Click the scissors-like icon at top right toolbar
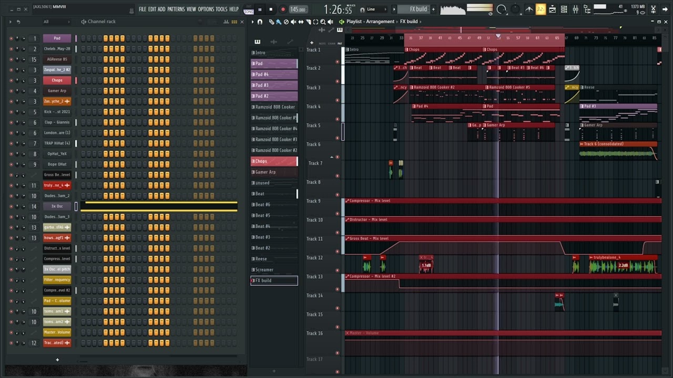This screenshot has width=673, height=378. pyautogui.click(x=653, y=9)
